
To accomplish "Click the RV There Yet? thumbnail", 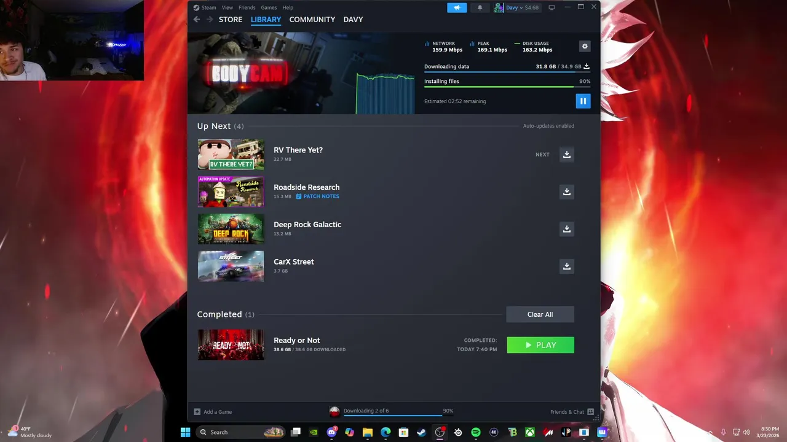I will click(x=231, y=154).
